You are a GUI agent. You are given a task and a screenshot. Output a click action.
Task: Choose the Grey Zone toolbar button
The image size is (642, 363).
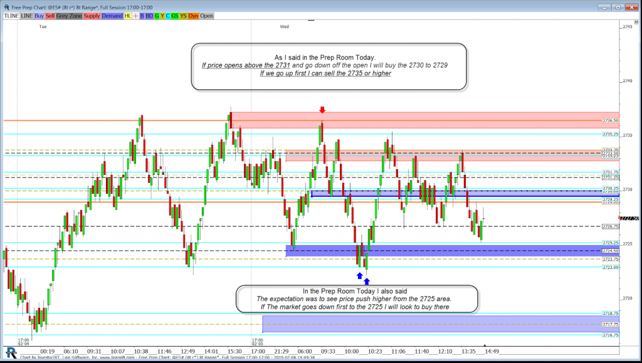pyautogui.click(x=69, y=16)
